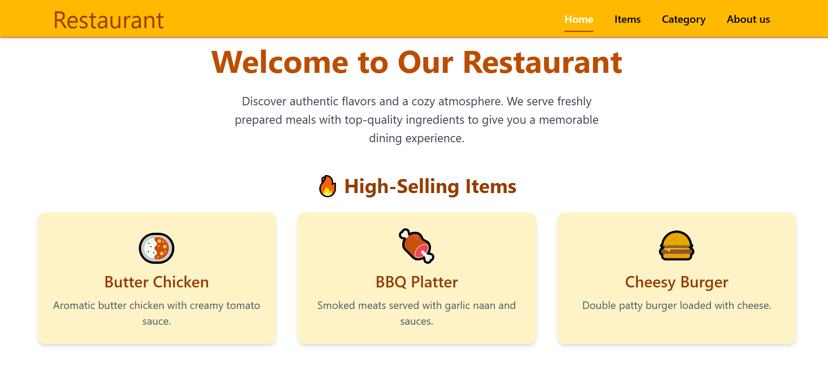Image resolution: width=828 pixels, height=380 pixels.
Task: Click the Cheesy Burger description text
Action: (x=676, y=305)
